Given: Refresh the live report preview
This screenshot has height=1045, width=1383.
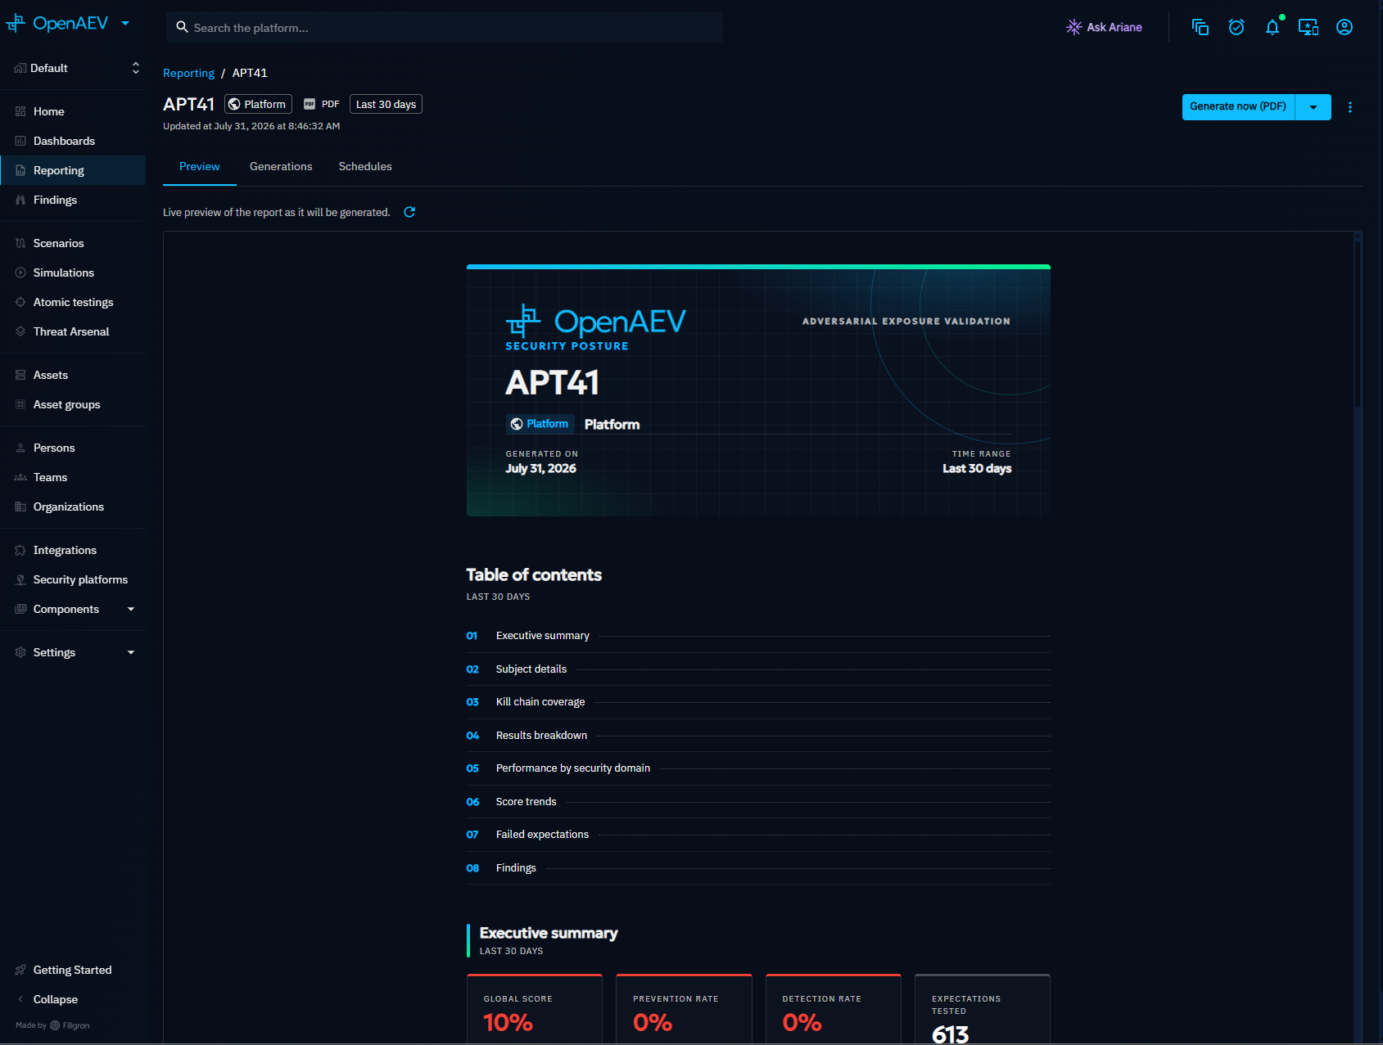Looking at the screenshot, I should [409, 212].
